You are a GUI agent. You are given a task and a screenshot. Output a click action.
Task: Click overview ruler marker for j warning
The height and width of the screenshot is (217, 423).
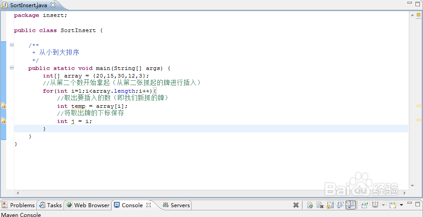pos(419,120)
